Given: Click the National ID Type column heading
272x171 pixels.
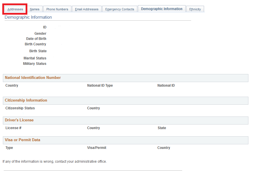Looking at the screenshot, I should [100, 85].
